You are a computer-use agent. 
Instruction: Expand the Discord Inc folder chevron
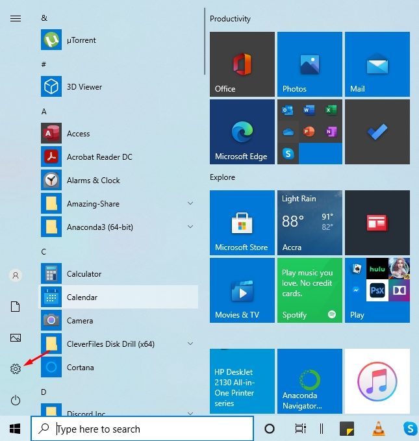[190, 413]
